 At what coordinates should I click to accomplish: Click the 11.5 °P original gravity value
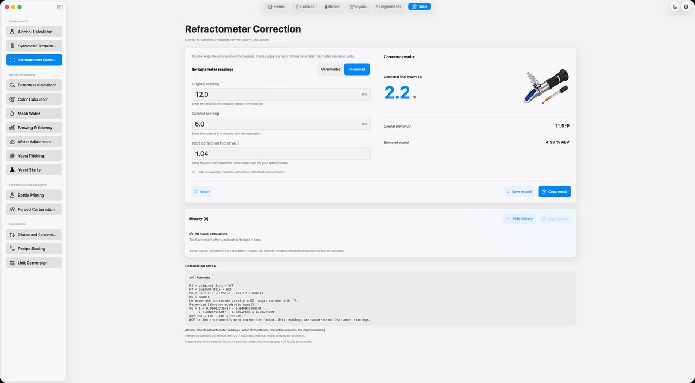coord(562,125)
